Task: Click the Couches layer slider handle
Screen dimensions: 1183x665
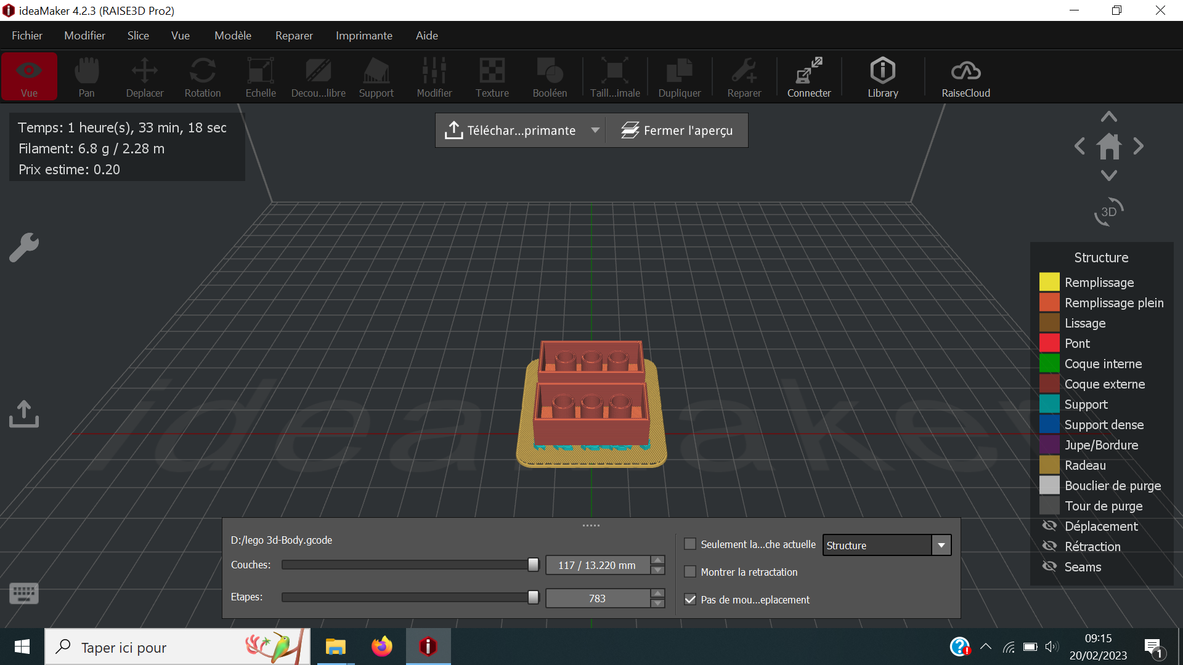Action: [534, 565]
